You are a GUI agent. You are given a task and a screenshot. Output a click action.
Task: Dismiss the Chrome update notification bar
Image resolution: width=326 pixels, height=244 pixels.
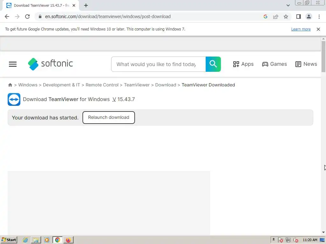pyautogui.click(x=318, y=29)
